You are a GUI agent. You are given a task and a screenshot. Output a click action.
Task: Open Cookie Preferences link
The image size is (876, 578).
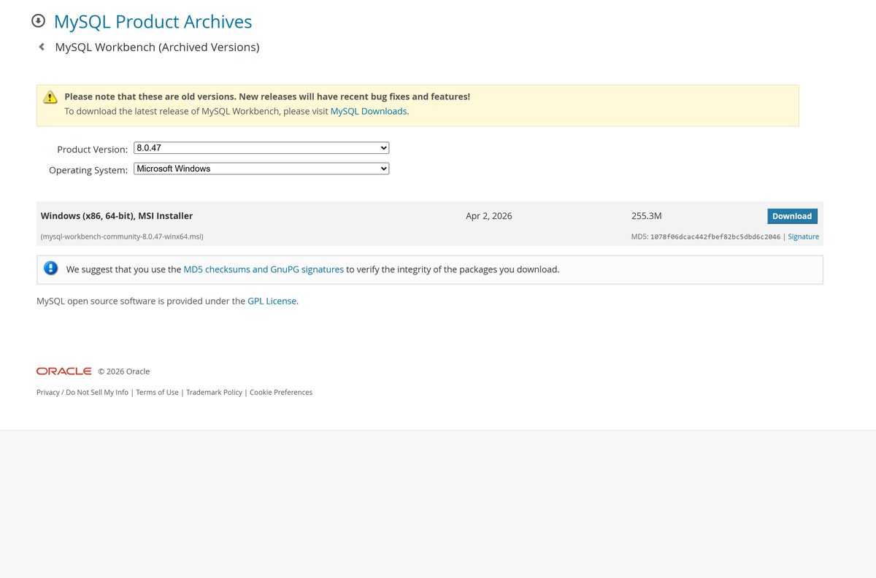click(x=281, y=392)
